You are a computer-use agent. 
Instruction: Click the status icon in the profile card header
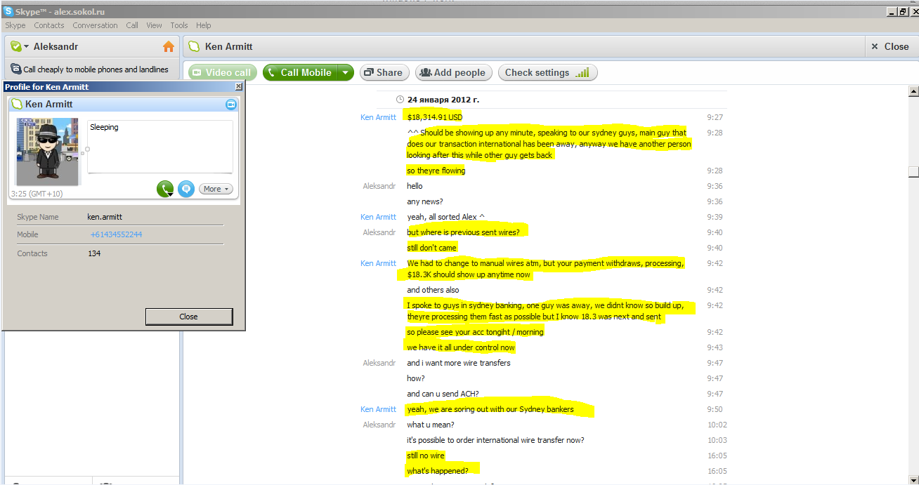18,105
